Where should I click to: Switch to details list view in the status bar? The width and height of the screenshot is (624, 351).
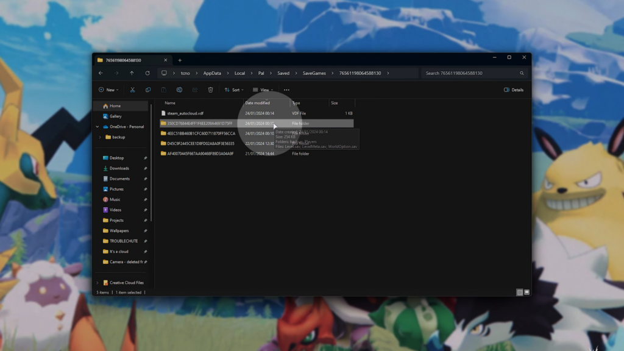[x=520, y=292]
